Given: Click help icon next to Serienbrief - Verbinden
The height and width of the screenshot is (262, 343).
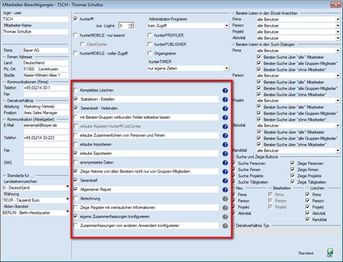Looking at the screenshot, I should [x=225, y=108].
